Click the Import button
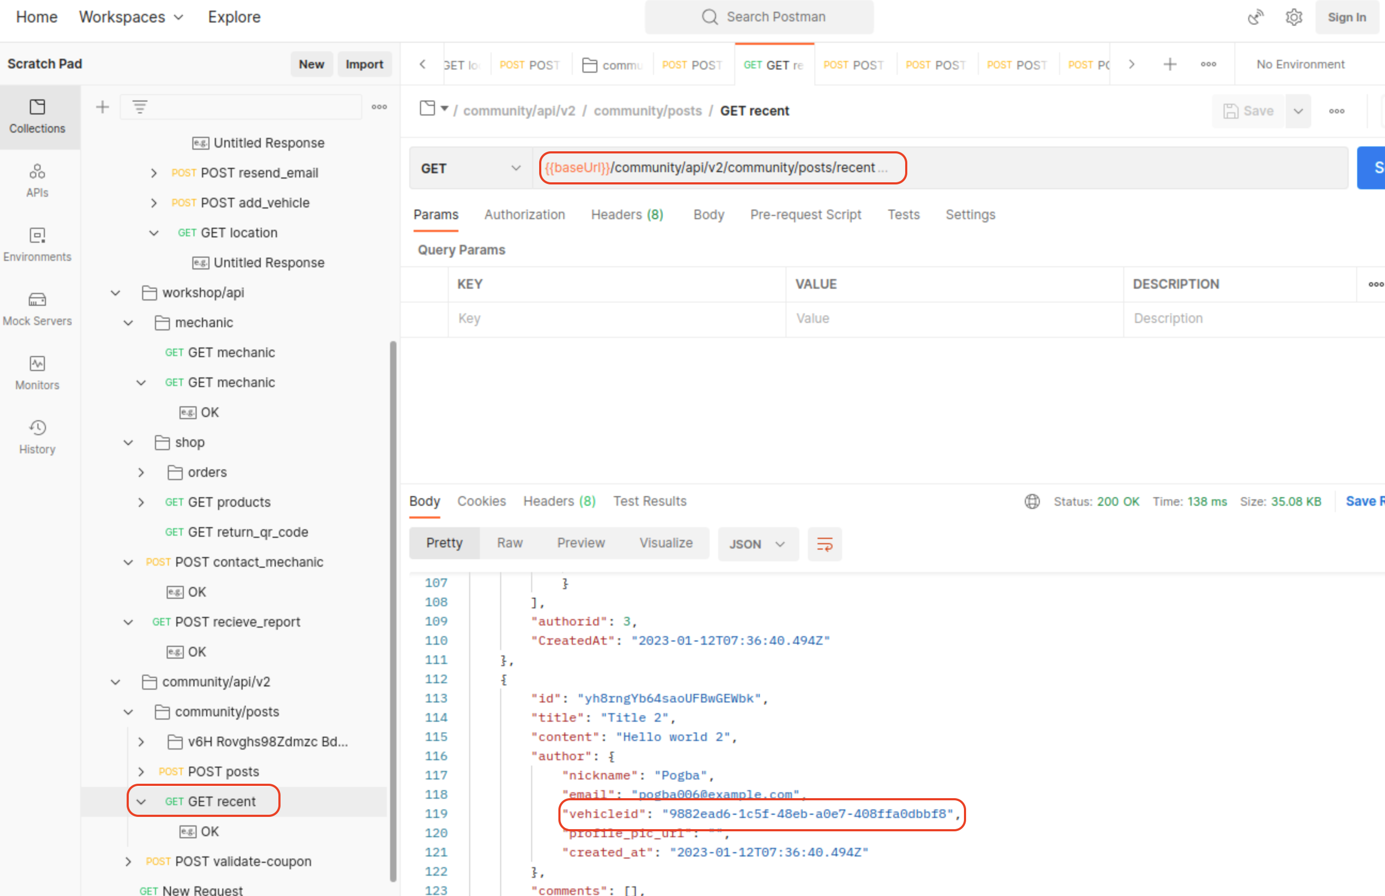 (364, 64)
